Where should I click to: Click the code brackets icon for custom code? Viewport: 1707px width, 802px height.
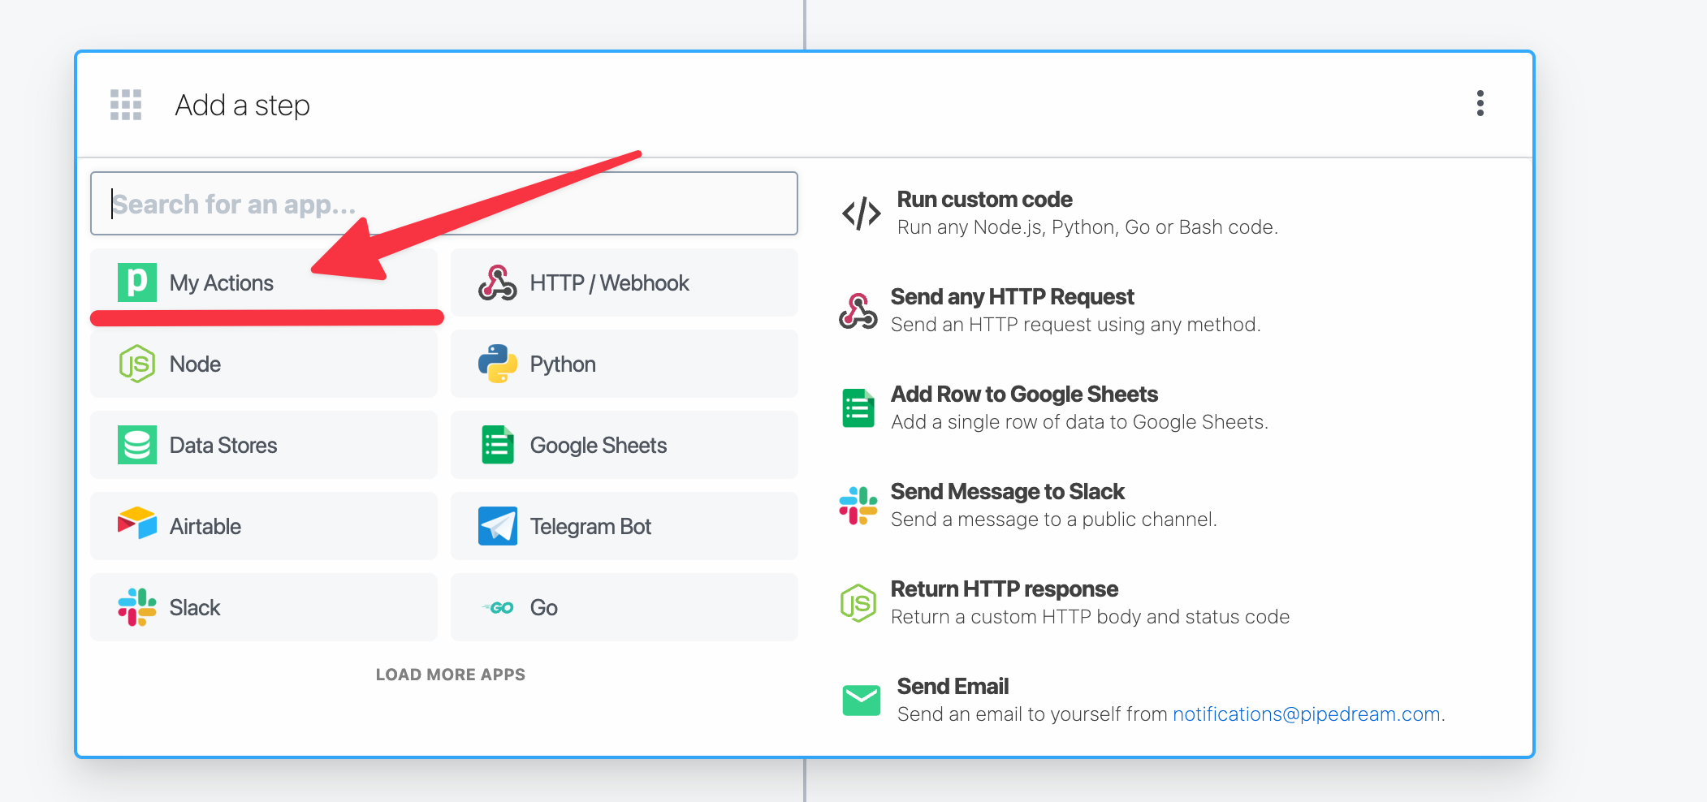pos(861,213)
